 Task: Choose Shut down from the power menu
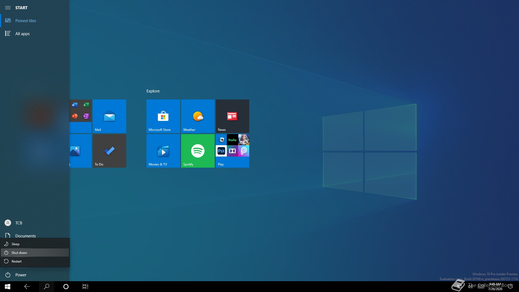(35, 253)
